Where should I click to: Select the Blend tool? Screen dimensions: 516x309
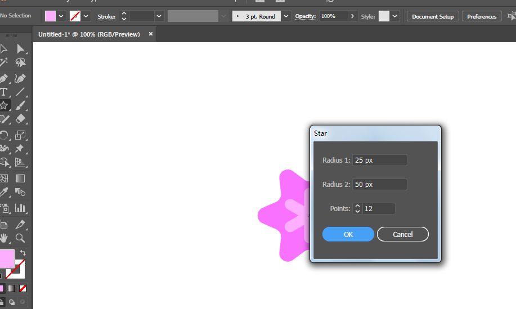pyautogui.click(x=20, y=192)
